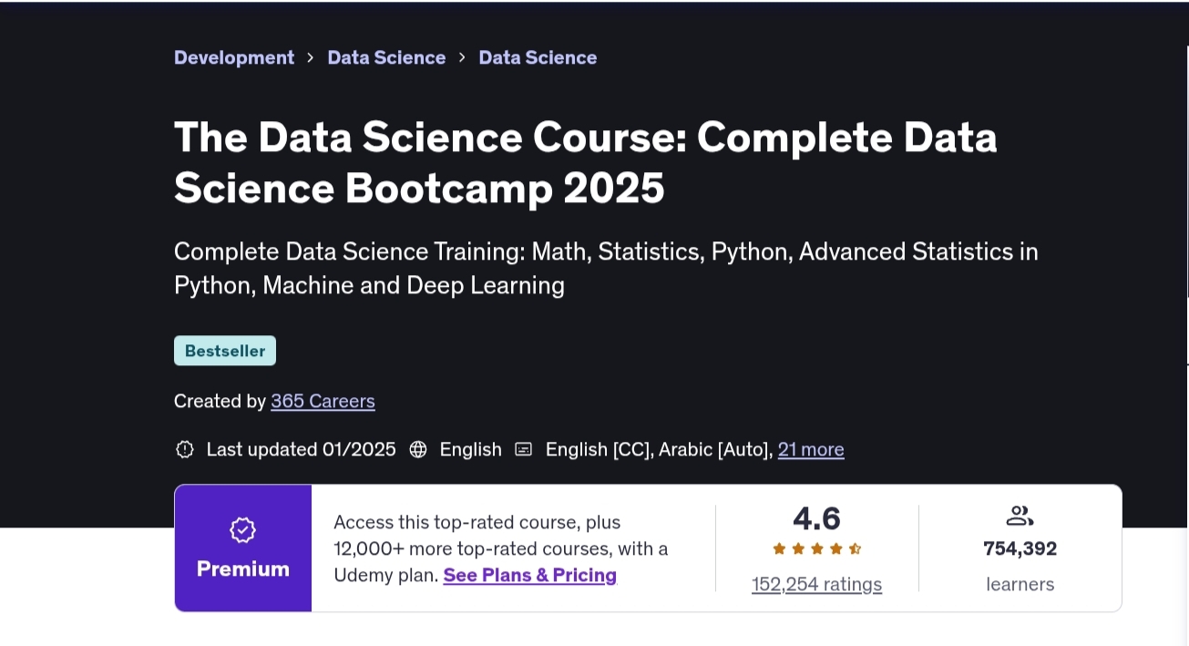Click the Development breadcrumb link

(x=234, y=57)
